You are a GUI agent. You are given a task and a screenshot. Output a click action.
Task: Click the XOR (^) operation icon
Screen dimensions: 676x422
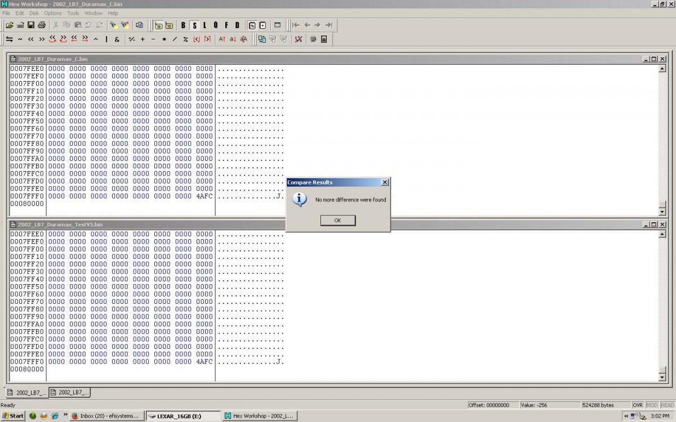click(96, 39)
